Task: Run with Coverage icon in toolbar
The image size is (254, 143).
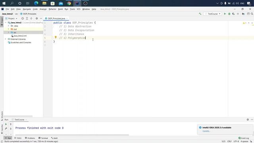Action: point(233,14)
